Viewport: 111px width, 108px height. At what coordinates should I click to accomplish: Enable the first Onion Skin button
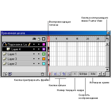(x=55, y=74)
